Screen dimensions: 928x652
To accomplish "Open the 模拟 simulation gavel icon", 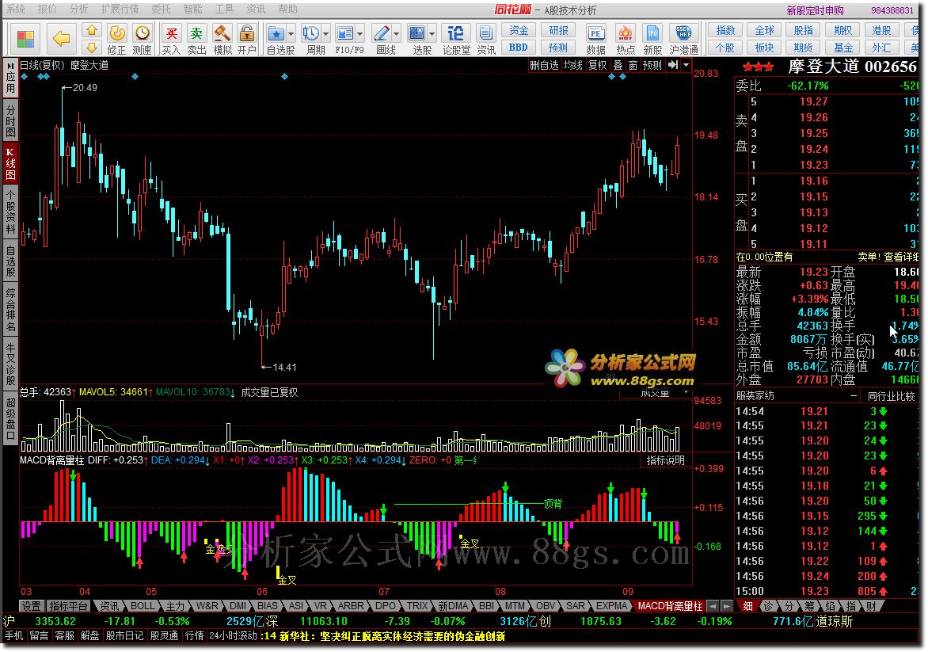I will (222, 40).
